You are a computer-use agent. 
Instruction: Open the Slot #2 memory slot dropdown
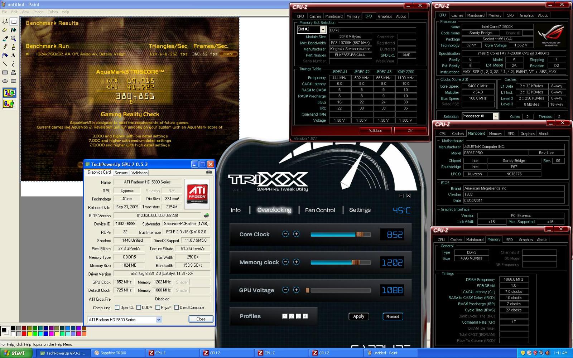323,29
